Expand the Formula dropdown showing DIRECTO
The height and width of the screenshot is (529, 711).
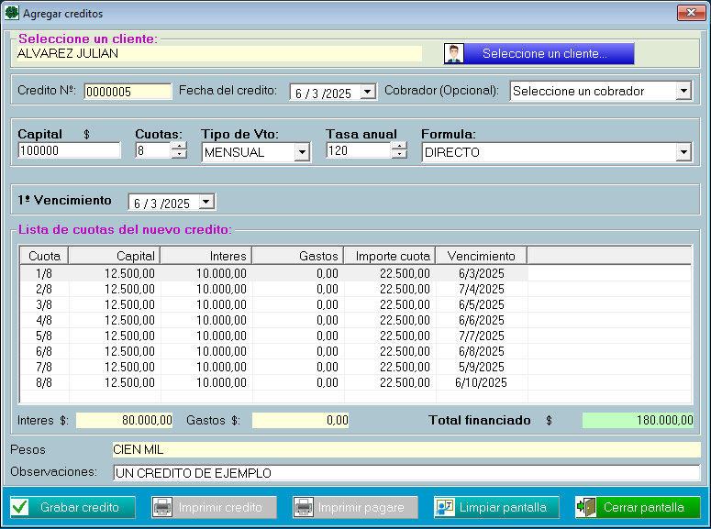(x=683, y=152)
